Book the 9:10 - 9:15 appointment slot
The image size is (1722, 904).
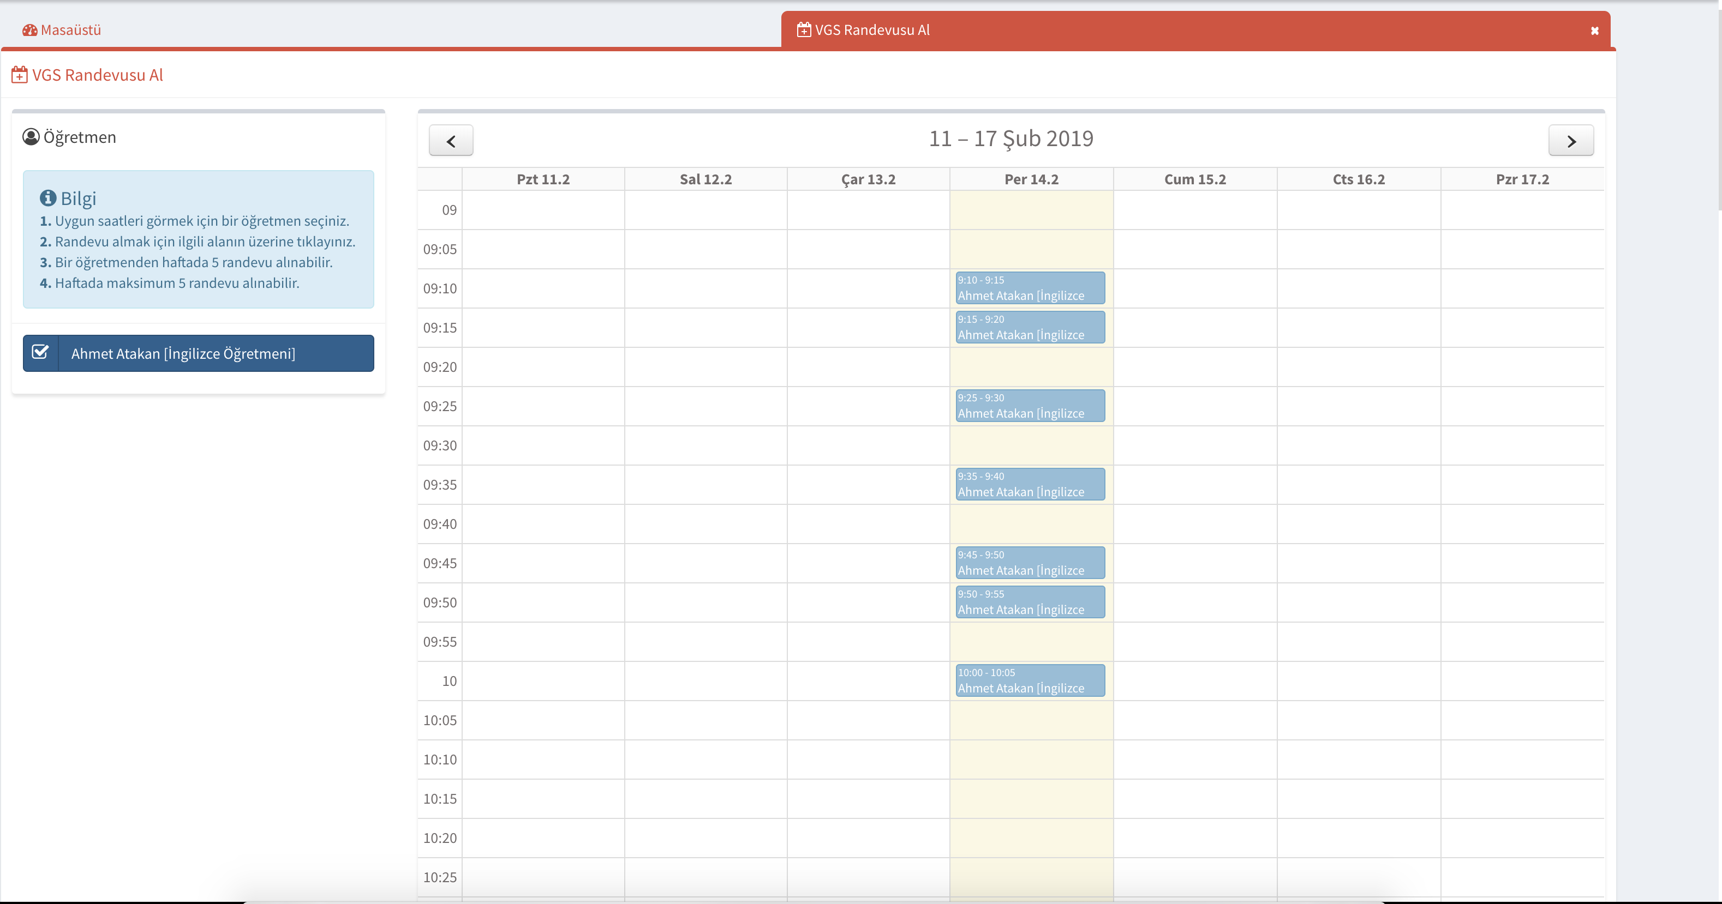(1030, 288)
